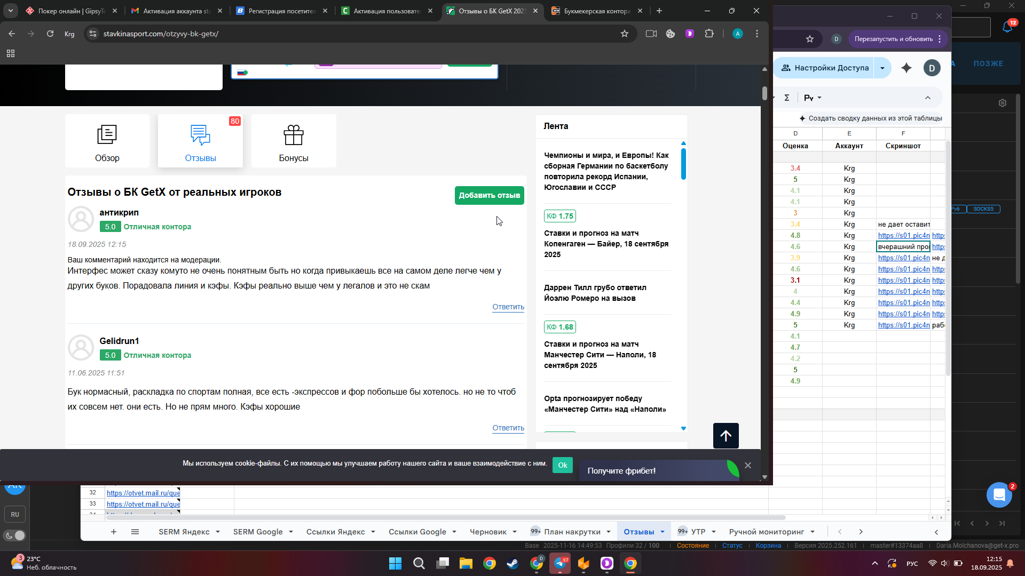Click the vertical scrollbar thumb of the GetX reviews page
Screen dimensions: 1025x576
coord(764,93)
